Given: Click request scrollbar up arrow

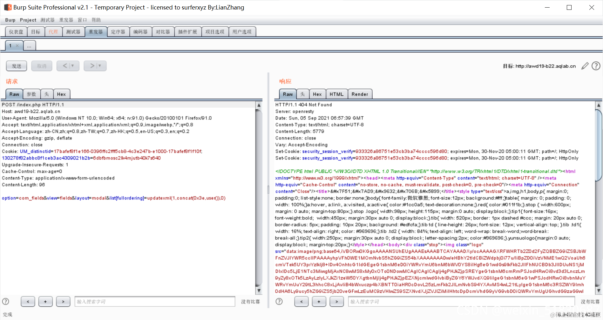Looking at the screenshot, I should pos(259,105).
